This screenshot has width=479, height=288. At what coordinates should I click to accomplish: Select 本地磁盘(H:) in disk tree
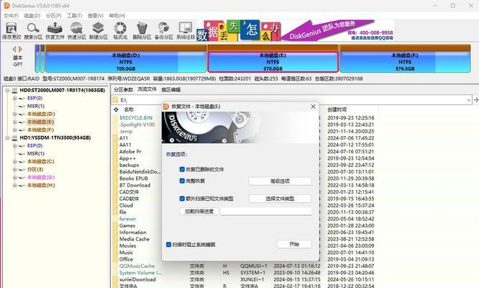tap(41, 185)
